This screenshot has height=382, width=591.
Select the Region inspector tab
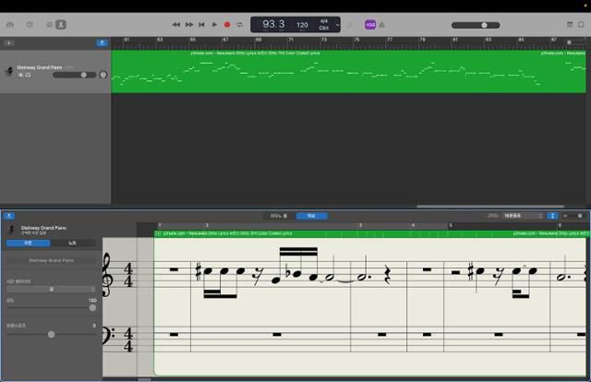[x=28, y=243]
